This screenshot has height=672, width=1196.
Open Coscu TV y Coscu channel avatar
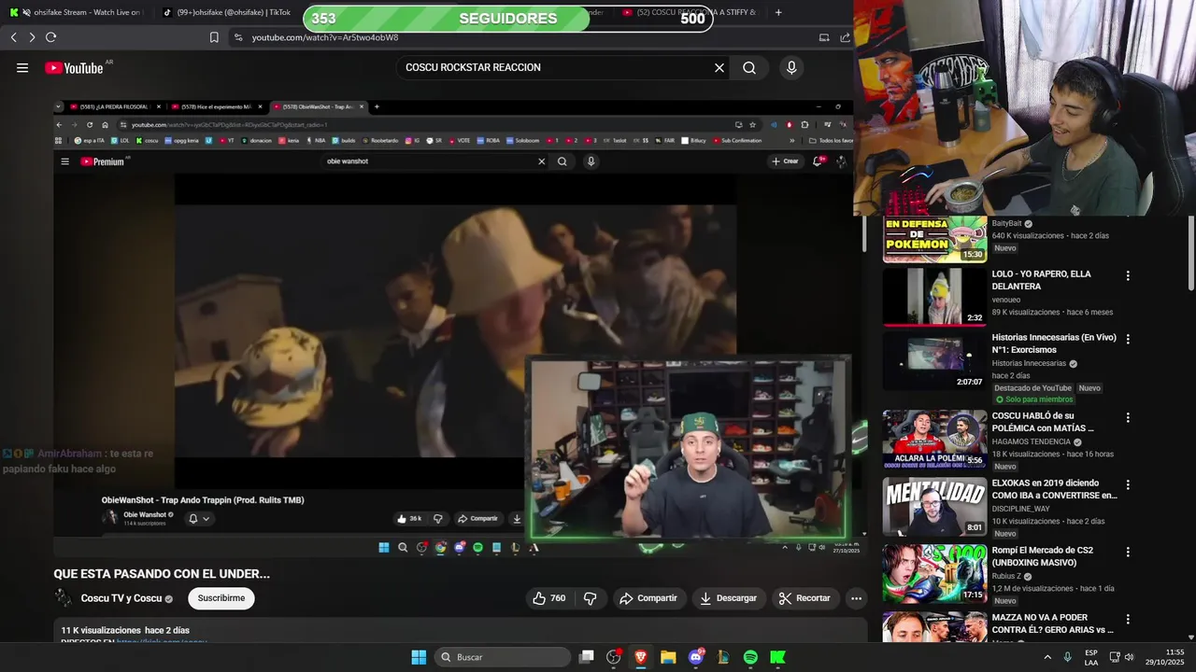click(63, 598)
